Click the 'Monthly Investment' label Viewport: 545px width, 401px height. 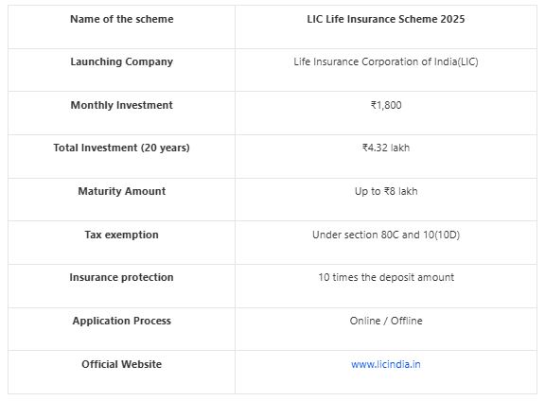pos(122,105)
